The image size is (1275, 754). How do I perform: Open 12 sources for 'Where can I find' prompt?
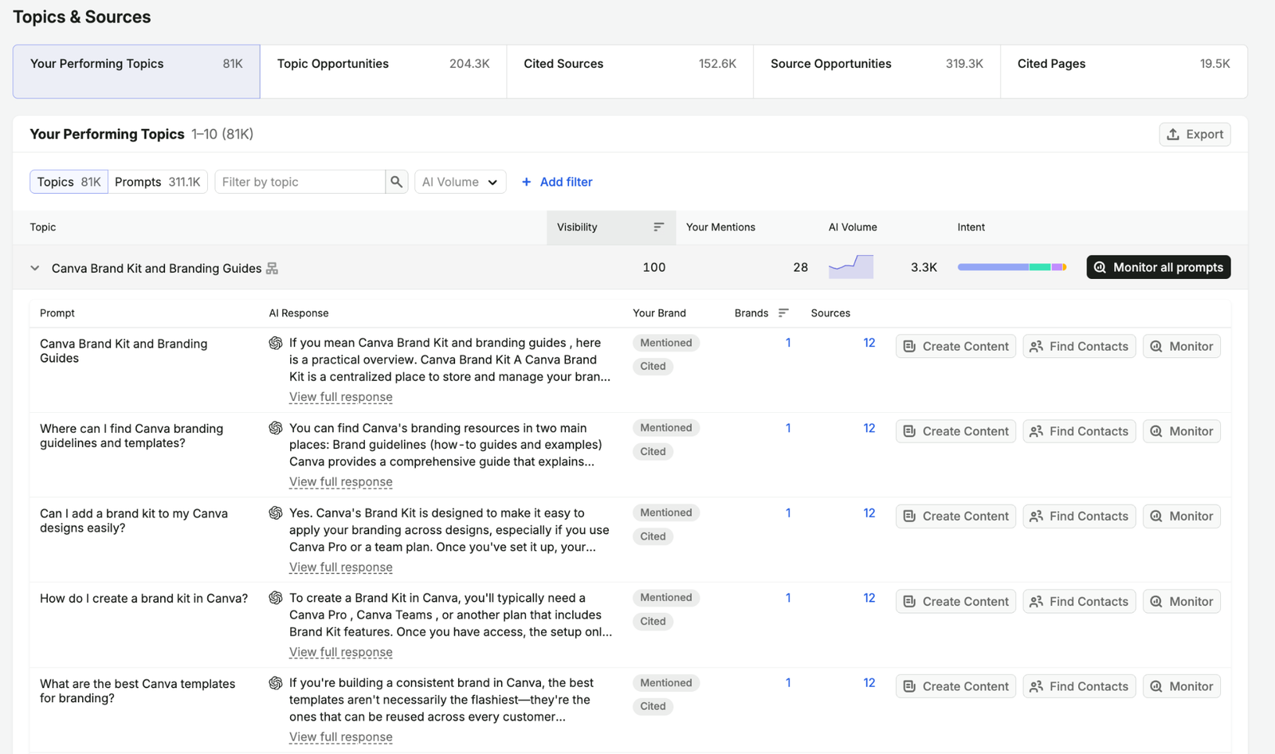click(869, 428)
